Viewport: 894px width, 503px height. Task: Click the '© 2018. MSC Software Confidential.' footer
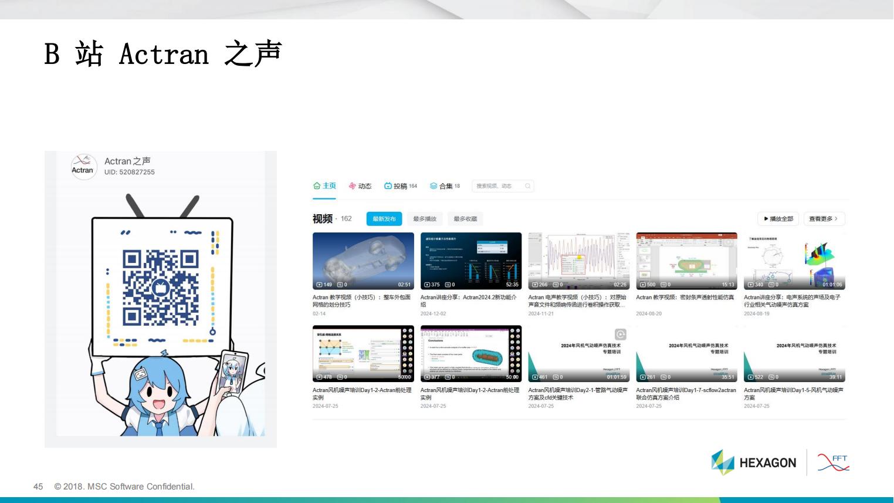coord(124,487)
